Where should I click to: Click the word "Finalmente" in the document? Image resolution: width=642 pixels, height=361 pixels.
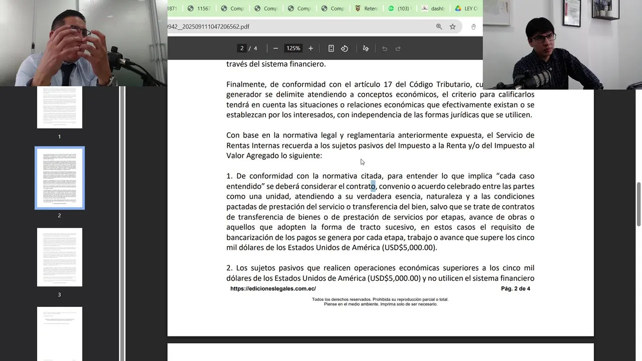click(x=247, y=84)
